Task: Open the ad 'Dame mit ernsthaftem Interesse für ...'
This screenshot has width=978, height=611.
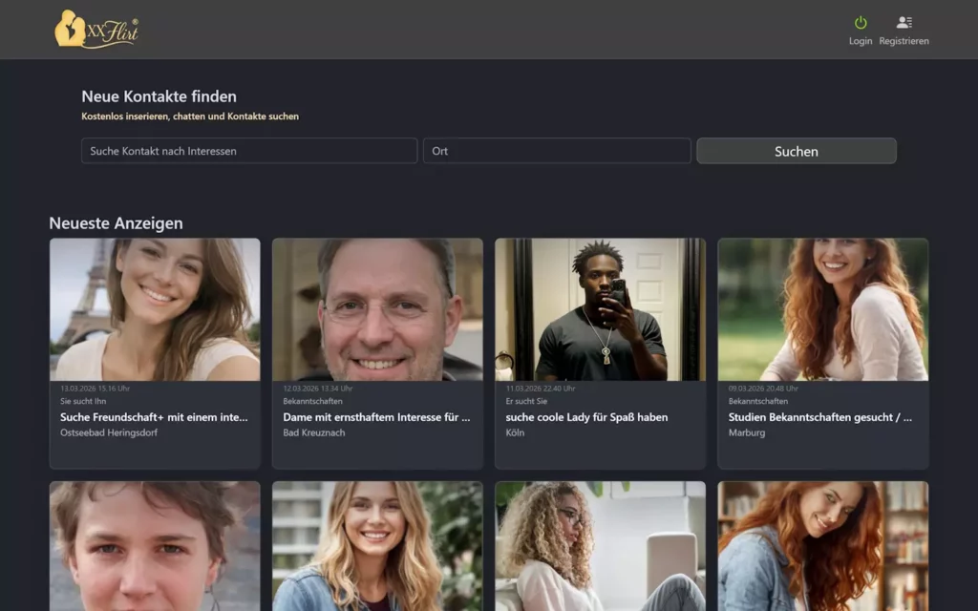Action: 377,417
